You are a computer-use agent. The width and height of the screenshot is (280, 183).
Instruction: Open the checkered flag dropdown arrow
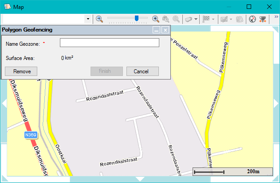pyautogui.click(x=213, y=19)
